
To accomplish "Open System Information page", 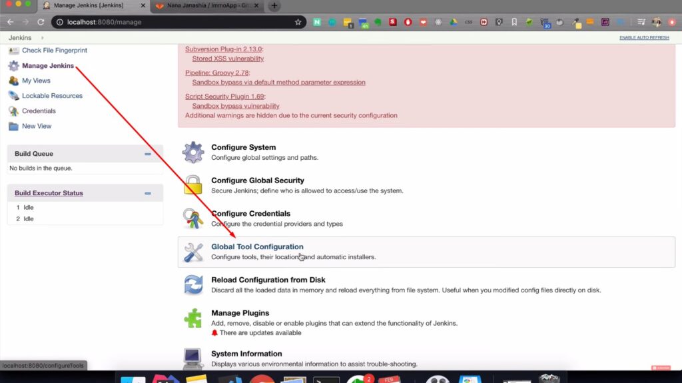I will pyautogui.click(x=246, y=354).
